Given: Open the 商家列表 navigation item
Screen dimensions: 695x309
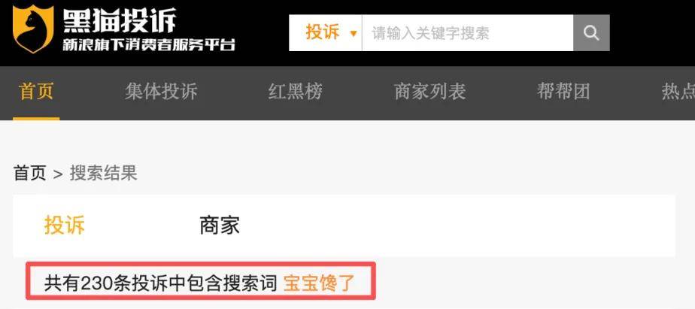Looking at the screenshot, I should [430, 92].
